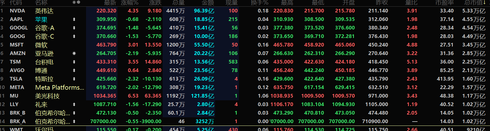The height and width of the screenshot is (131, 490).
Task: Click the 583 current volume for TSM
Action: click(233, 62)
